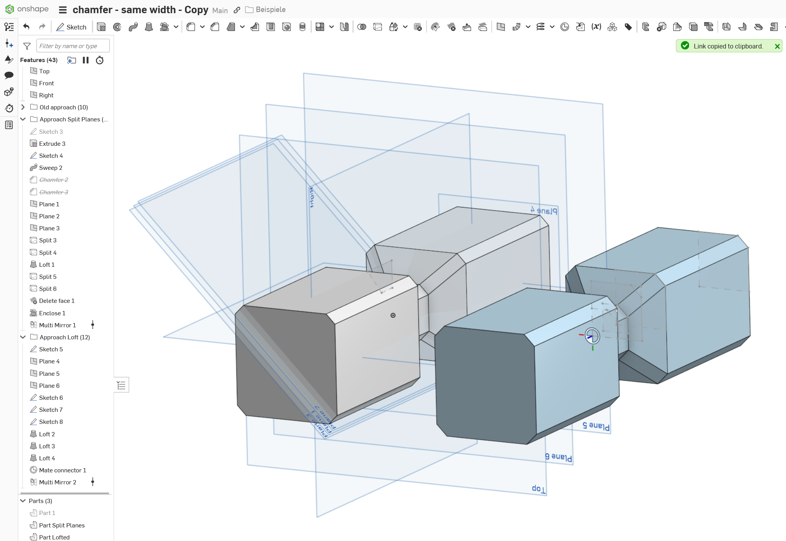This screenshot has height=541, width=786.
Task: Collapse the Parts (3) list
Action: click(23, 501)
